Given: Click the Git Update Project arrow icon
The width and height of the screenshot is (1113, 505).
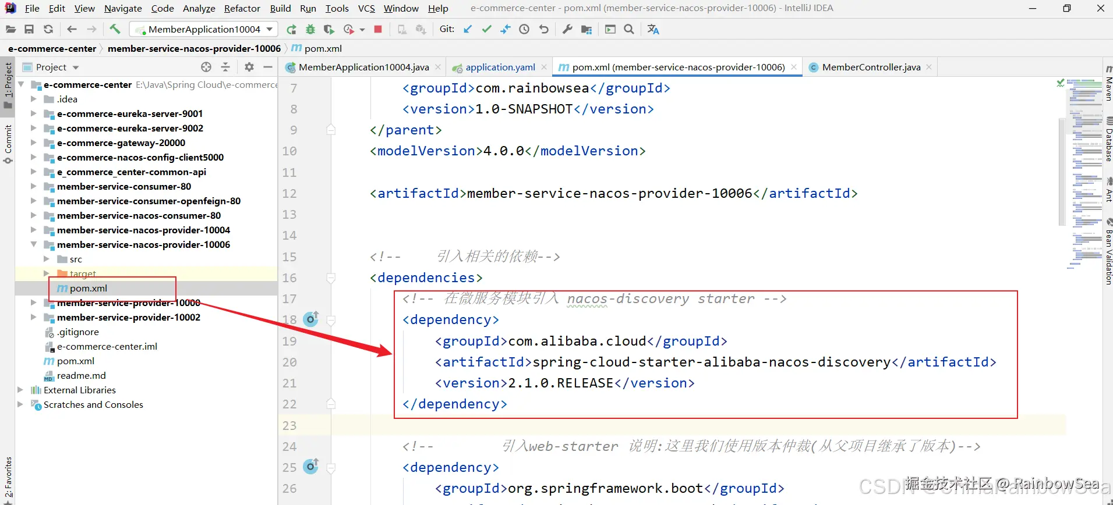Looking at the screenshot, I should coord(468,29).
